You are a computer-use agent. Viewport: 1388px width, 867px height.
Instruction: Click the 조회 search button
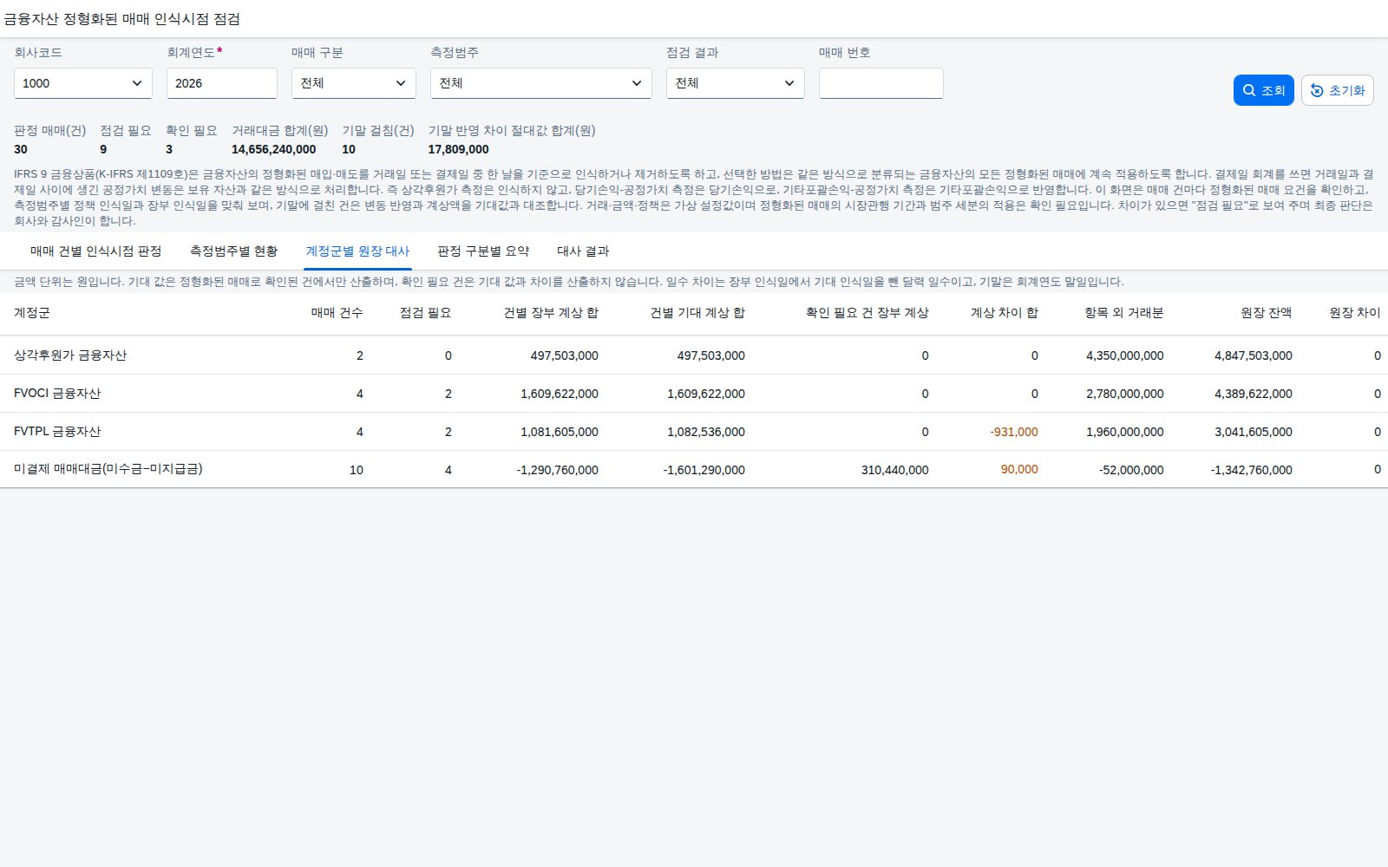(x=1263, y=90)
